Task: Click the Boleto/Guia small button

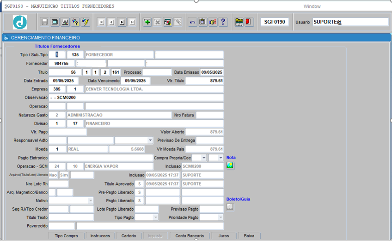Action: coord(230,207)
